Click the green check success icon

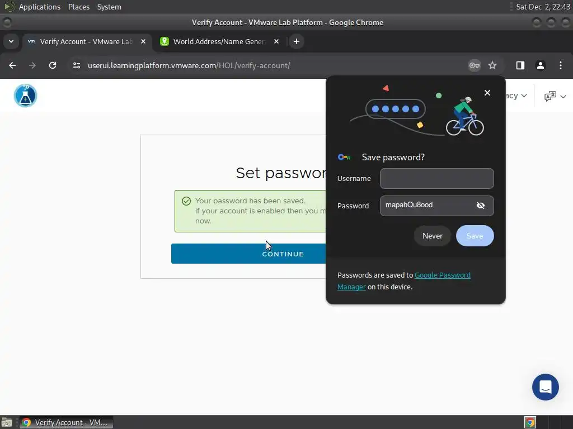[186, 201]
